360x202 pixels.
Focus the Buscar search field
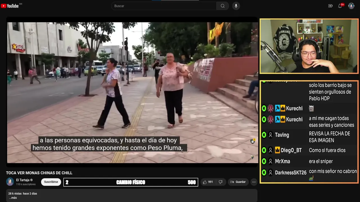pyautogui.click(x=164, y=6)
